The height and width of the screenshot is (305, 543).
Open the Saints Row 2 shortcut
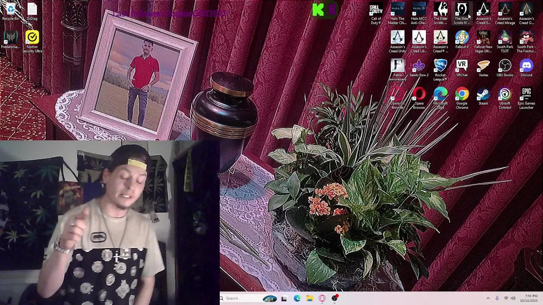[x=419, y=68]
